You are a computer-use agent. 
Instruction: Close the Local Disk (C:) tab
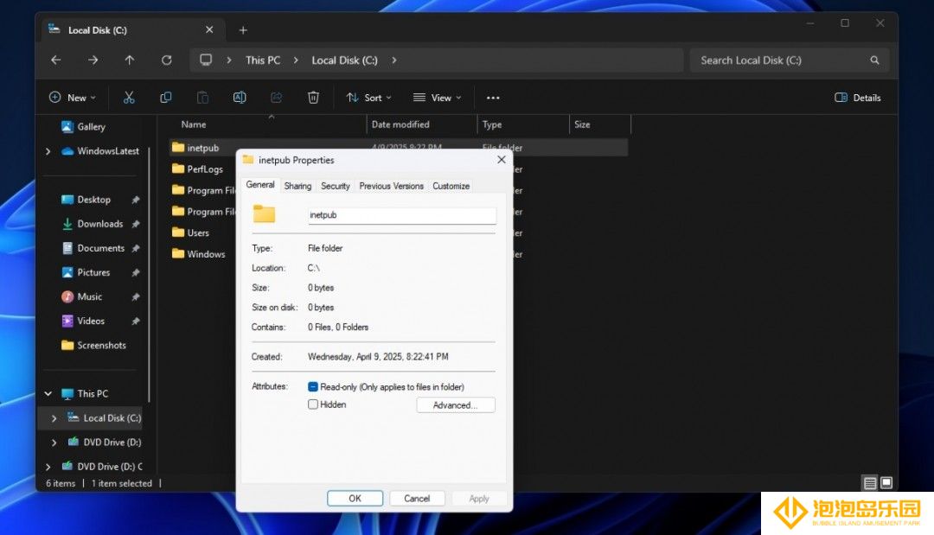tap(209, 29)
